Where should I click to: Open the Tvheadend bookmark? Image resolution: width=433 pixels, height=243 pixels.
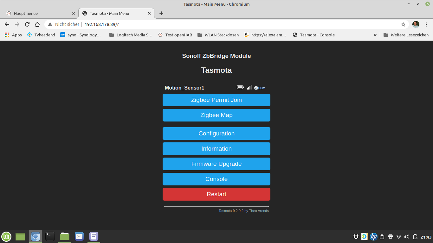tap(41, 35)
